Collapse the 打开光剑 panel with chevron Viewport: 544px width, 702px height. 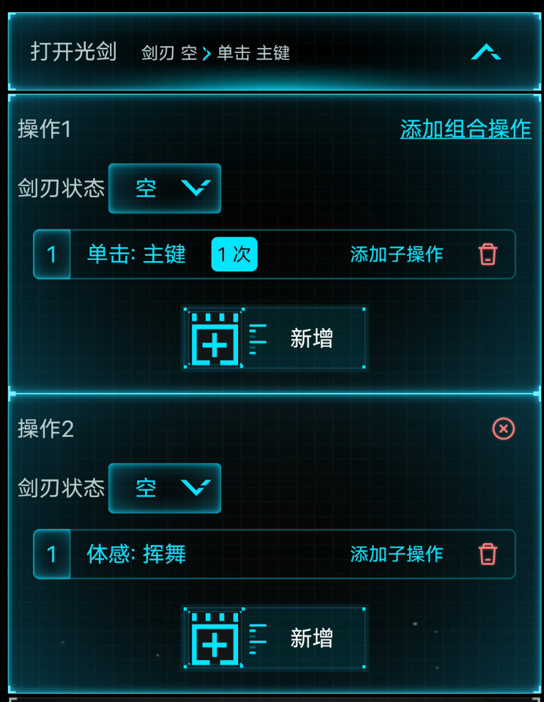(x=486, y=52)
